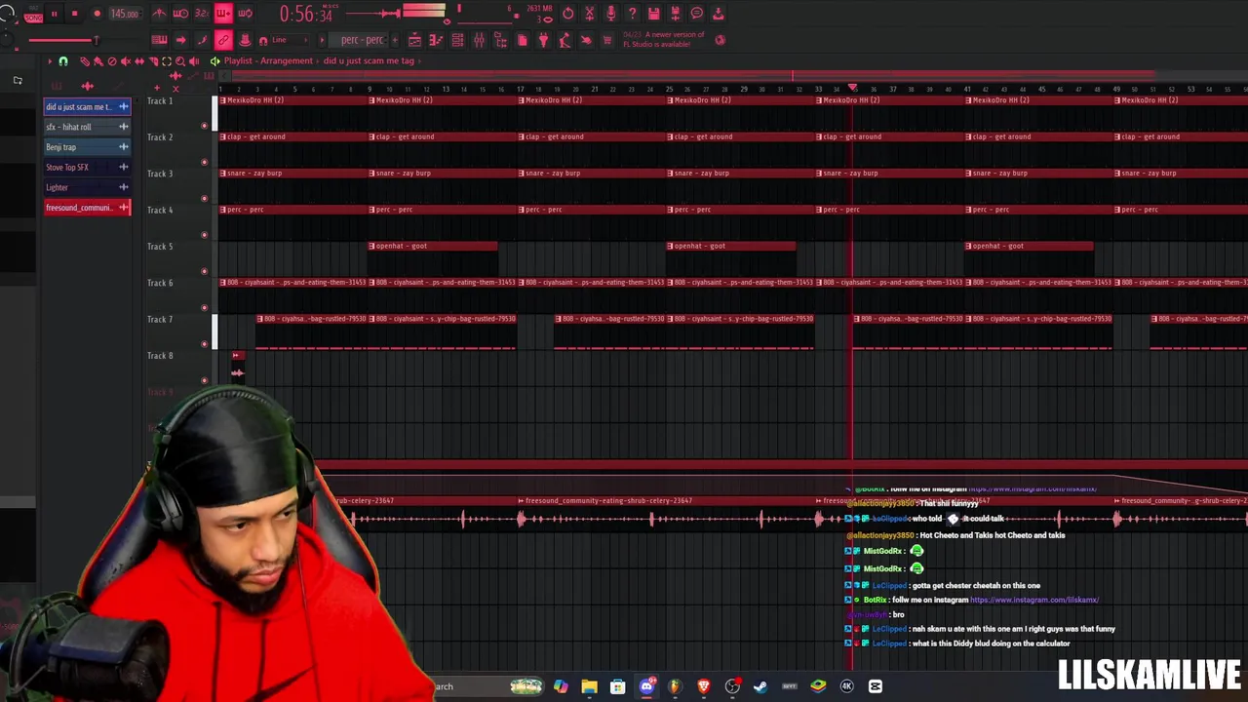Screen dimensions: 1248x702
Task: Mute Track 1 with its dot toggle
Action: click(x=204, y=125)
